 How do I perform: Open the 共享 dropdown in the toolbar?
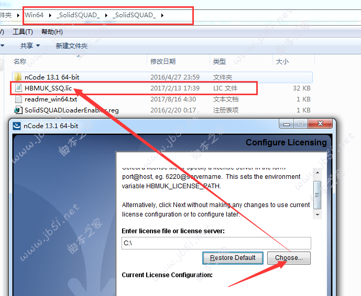coord(30,45)
